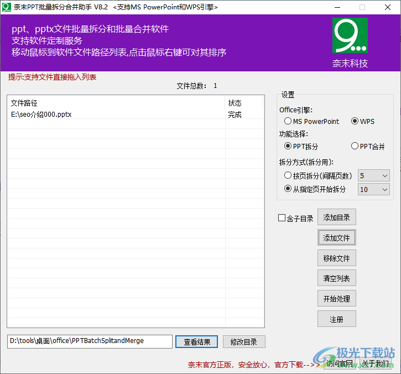The width and height of the screenshot is (401, 374).
Task: Open the interval pages dropdown showing 5
Action: (x=374, y=176)
